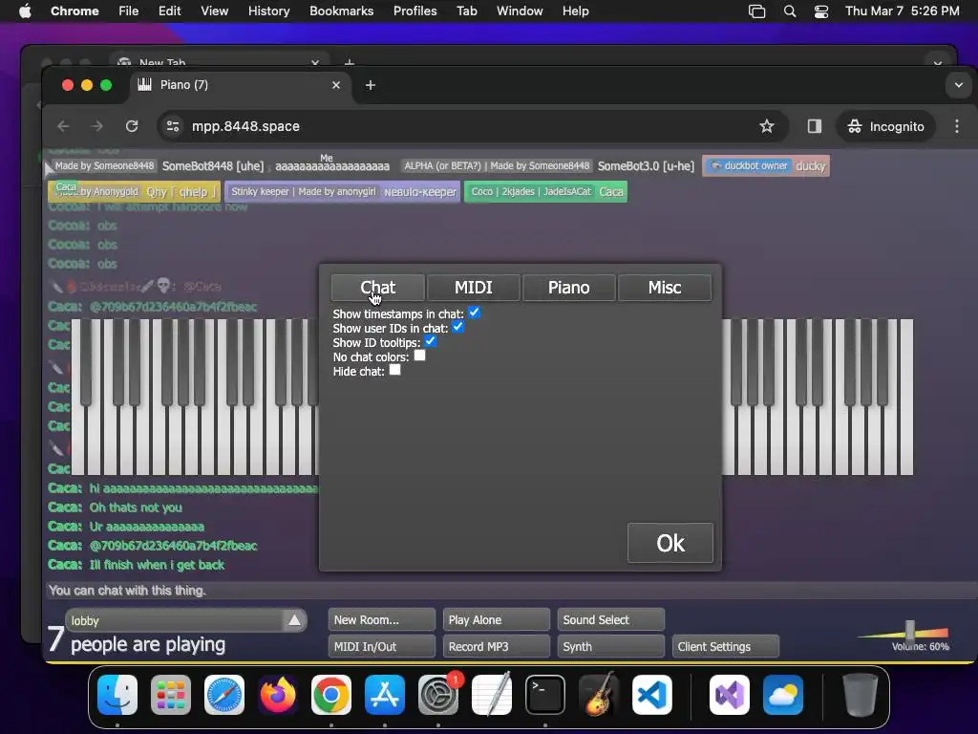Disable Show timestamps in chat
This screenshot has height=734, width=978.
tap(474, 313)
